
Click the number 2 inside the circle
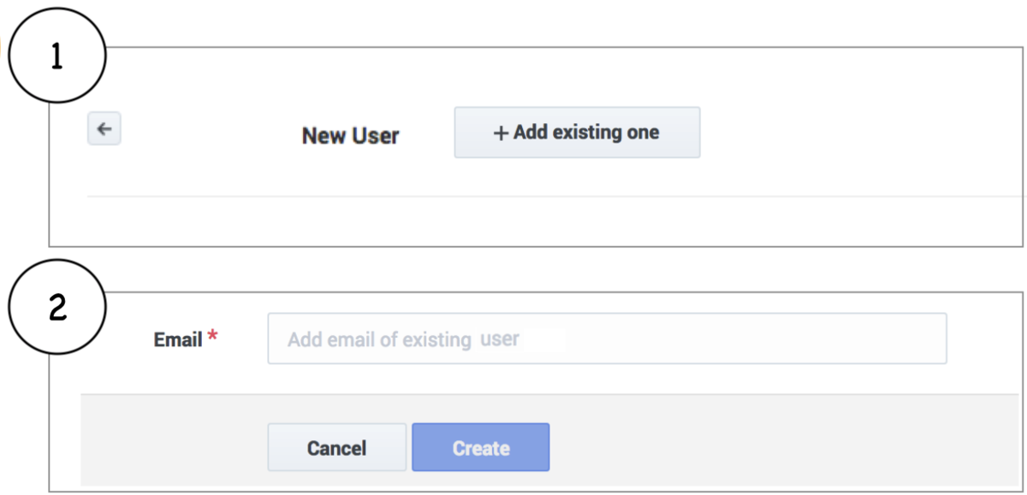point(57,308)
